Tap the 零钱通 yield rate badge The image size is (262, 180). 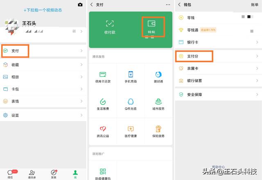208,30
